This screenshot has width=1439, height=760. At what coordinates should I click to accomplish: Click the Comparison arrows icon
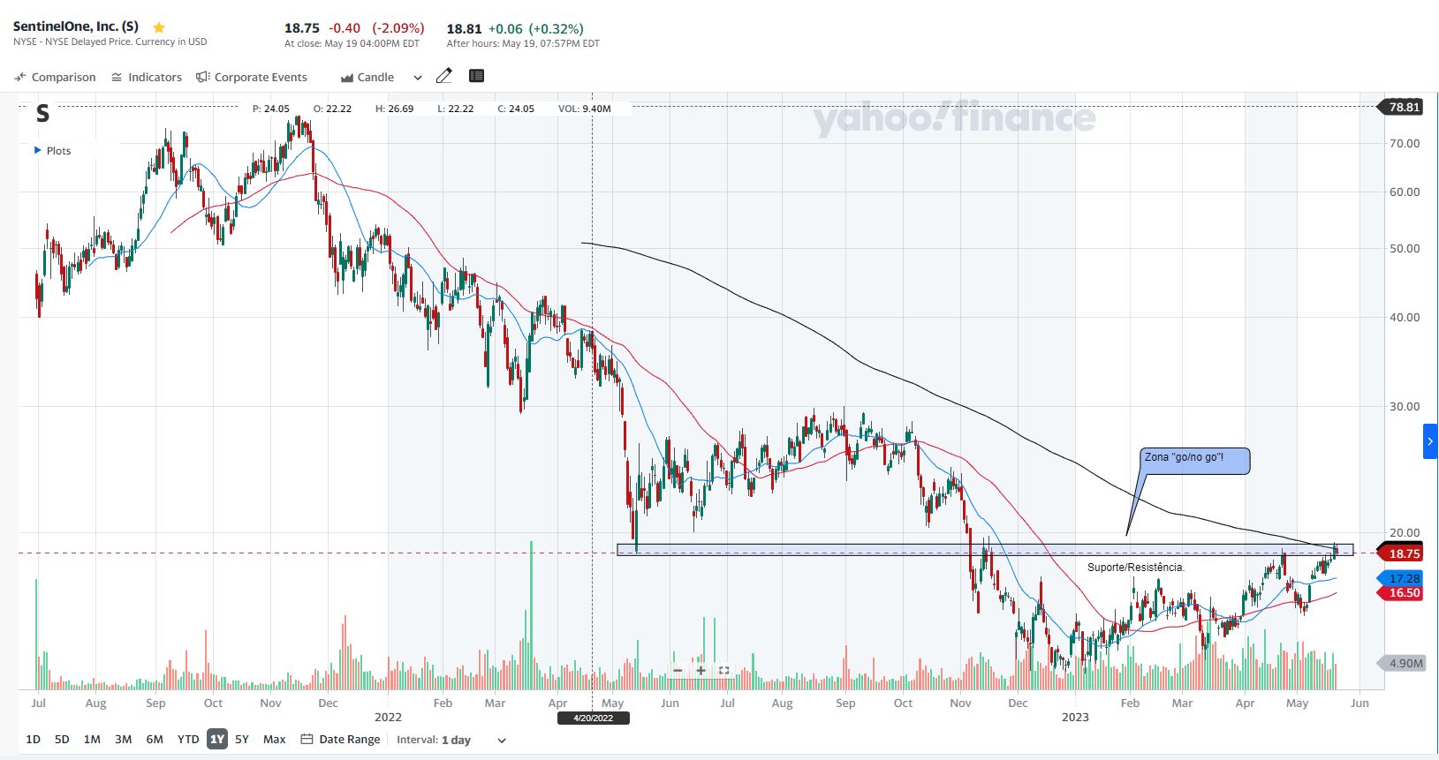point(20,78)
